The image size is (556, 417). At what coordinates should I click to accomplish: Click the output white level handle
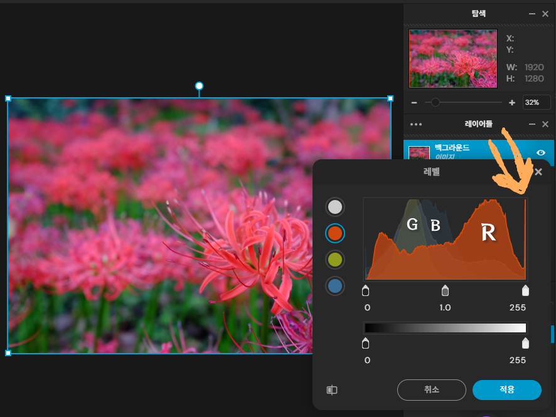[x=525, y=343]
